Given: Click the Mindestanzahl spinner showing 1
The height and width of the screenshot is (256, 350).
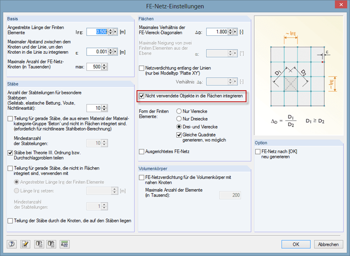Looking at the screenshot, I should (x=105, y=206).
